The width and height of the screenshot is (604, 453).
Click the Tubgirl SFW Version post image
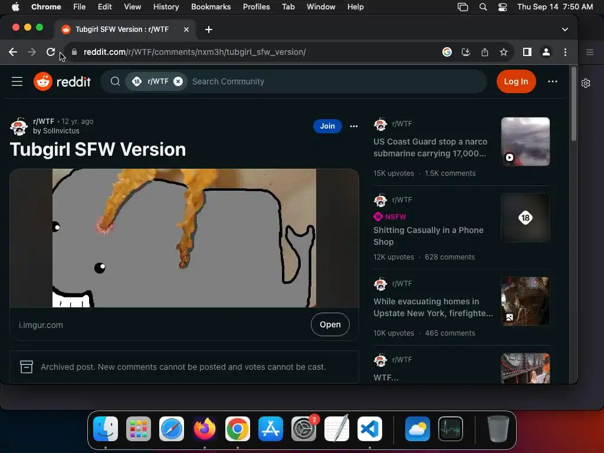point(184,238)
